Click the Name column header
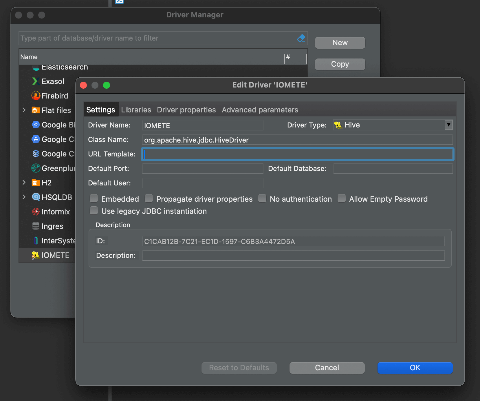 152,57
